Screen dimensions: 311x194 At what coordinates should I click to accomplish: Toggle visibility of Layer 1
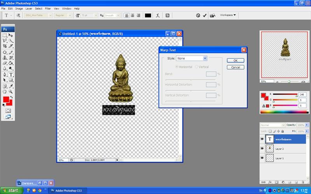pyautogui.click(x=262, y=158)
